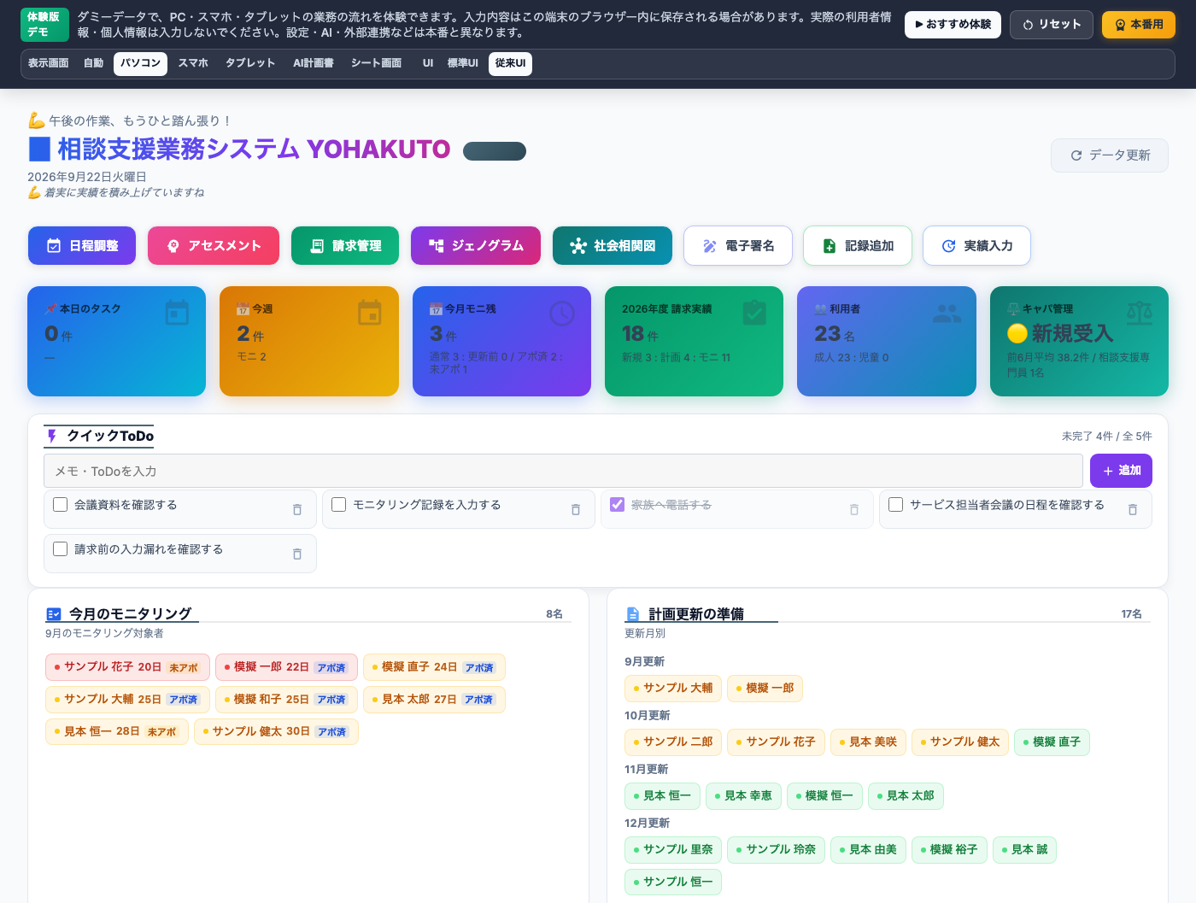The height and width of the screenshot is (903, 1196).
Task: Open 本番用 button
Action: (1139, 25)
